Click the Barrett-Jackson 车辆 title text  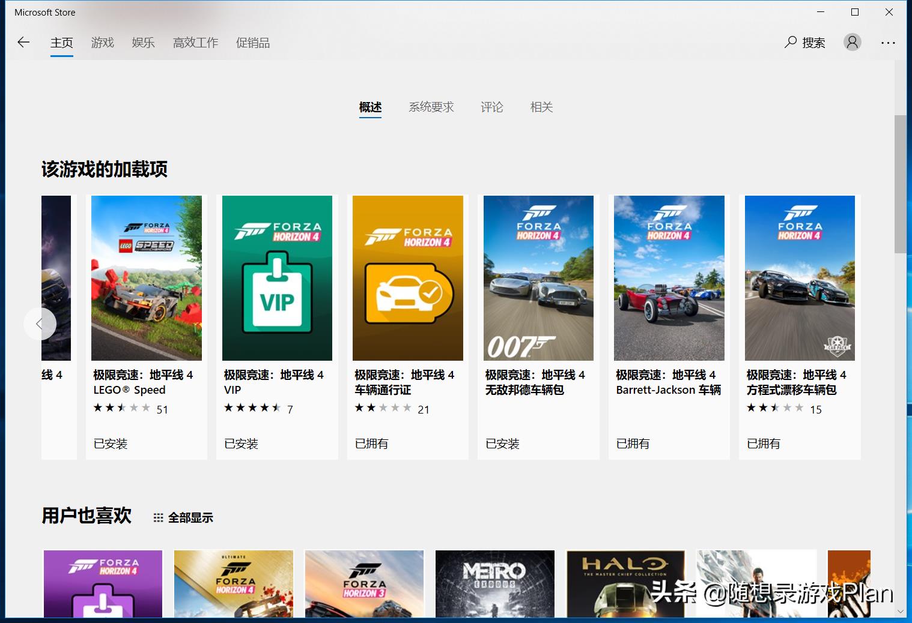tap(668, 390)
